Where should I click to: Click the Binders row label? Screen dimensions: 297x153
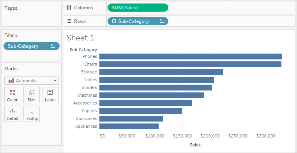[89, 87]
